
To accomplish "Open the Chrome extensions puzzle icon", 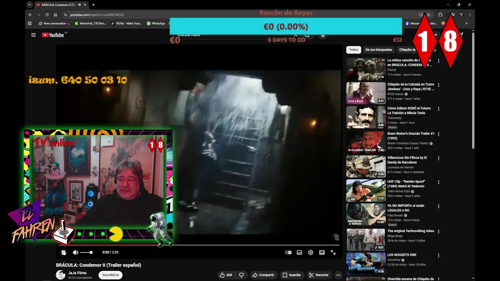I will tap(440, 15).
